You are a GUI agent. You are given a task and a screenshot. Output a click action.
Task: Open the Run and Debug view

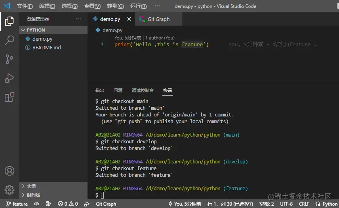coord(9,78)
